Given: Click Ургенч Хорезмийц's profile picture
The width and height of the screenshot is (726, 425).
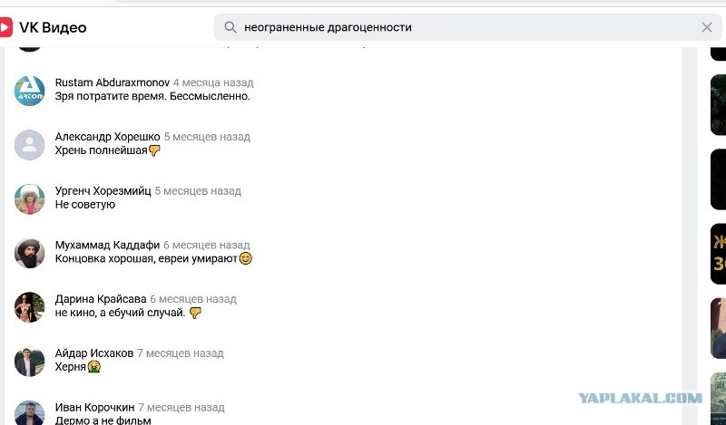Looking at the screenshot, I should click(x=30, y=198).
